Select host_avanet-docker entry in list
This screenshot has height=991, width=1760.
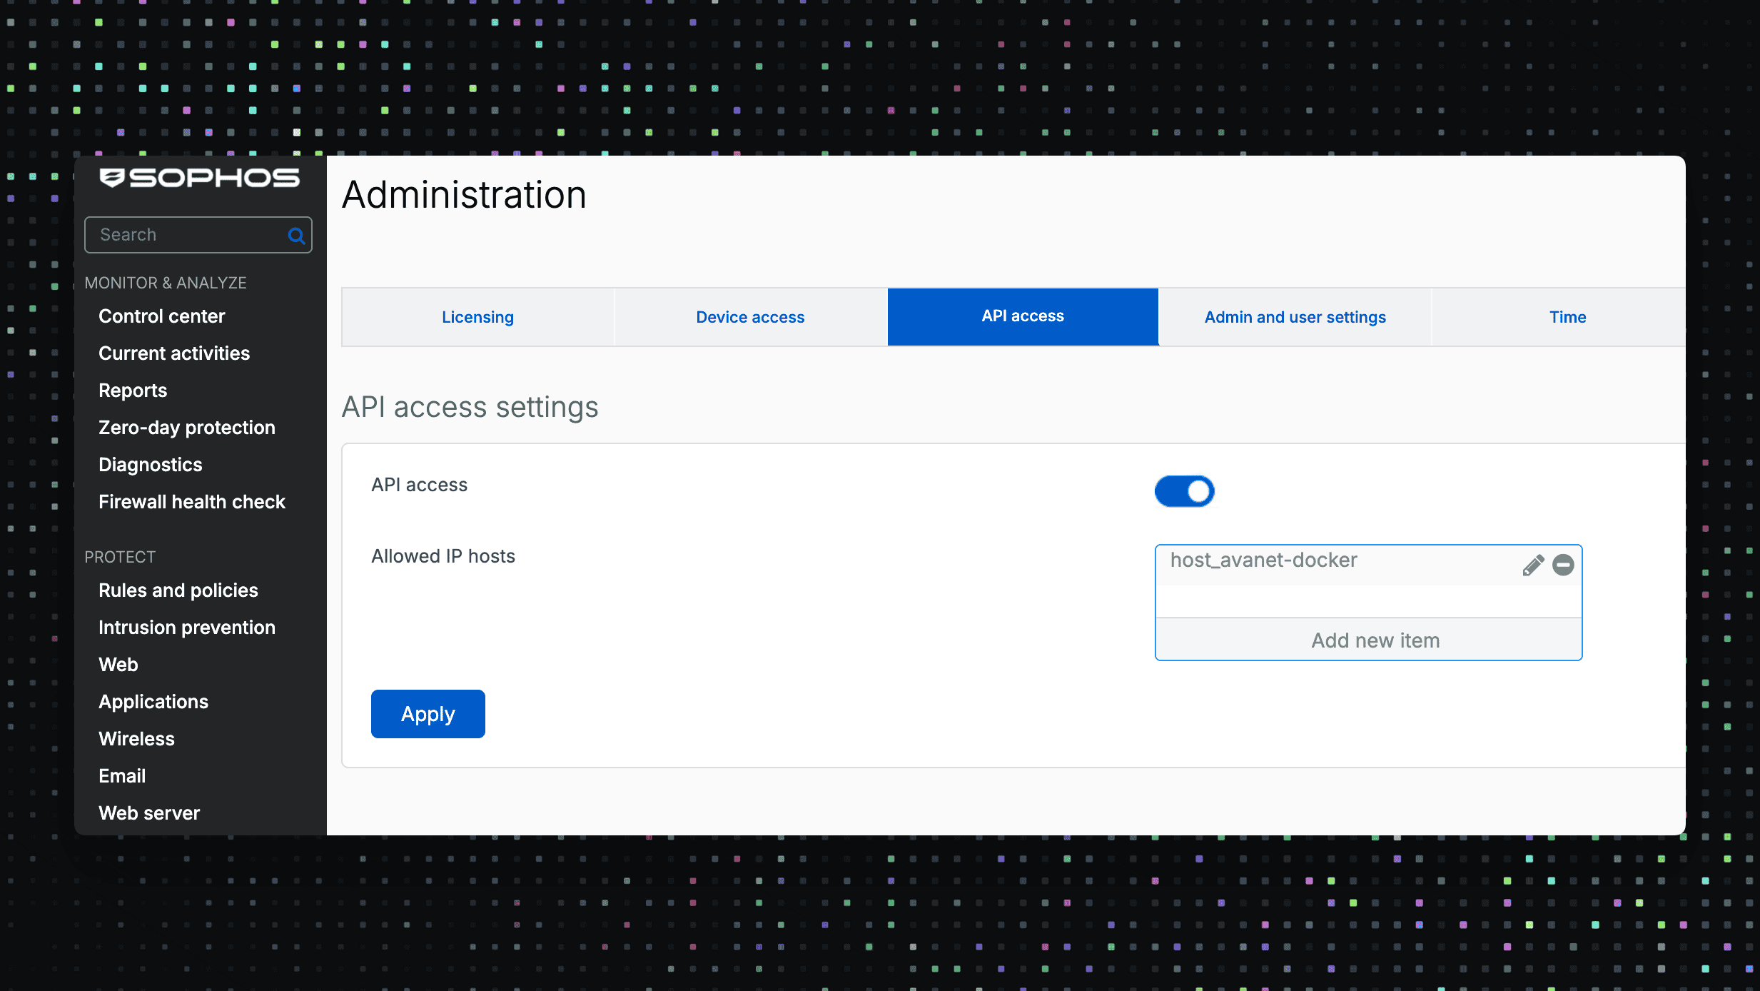pyautogui.click(x=1263, y=560)
